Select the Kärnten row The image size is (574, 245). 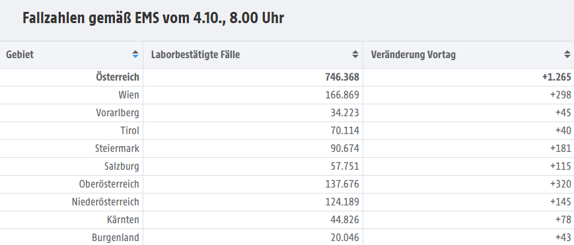[x=287, y=220]
